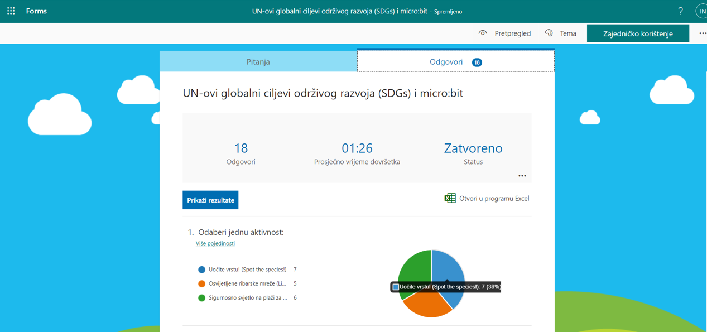Click the green Sigurnosno svjetlo legend dot
Screen dimensions: 707x332
coord(202,298)
